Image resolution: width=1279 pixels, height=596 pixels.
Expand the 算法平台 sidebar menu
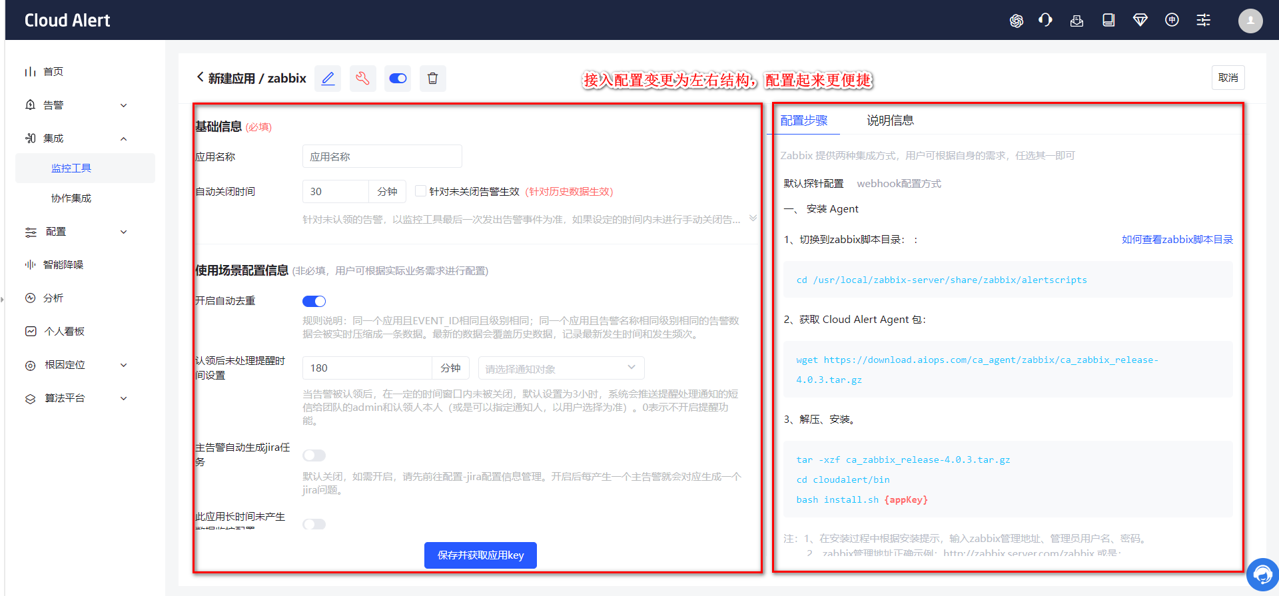123,398
